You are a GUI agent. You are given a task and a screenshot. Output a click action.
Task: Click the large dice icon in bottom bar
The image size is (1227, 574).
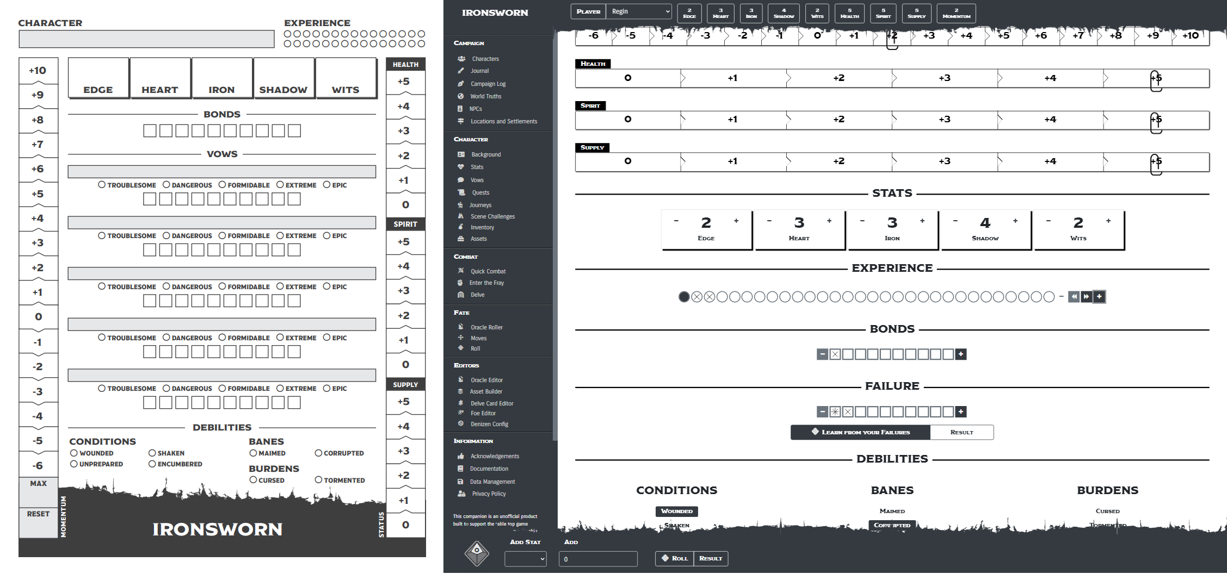(x=477, y=554)
